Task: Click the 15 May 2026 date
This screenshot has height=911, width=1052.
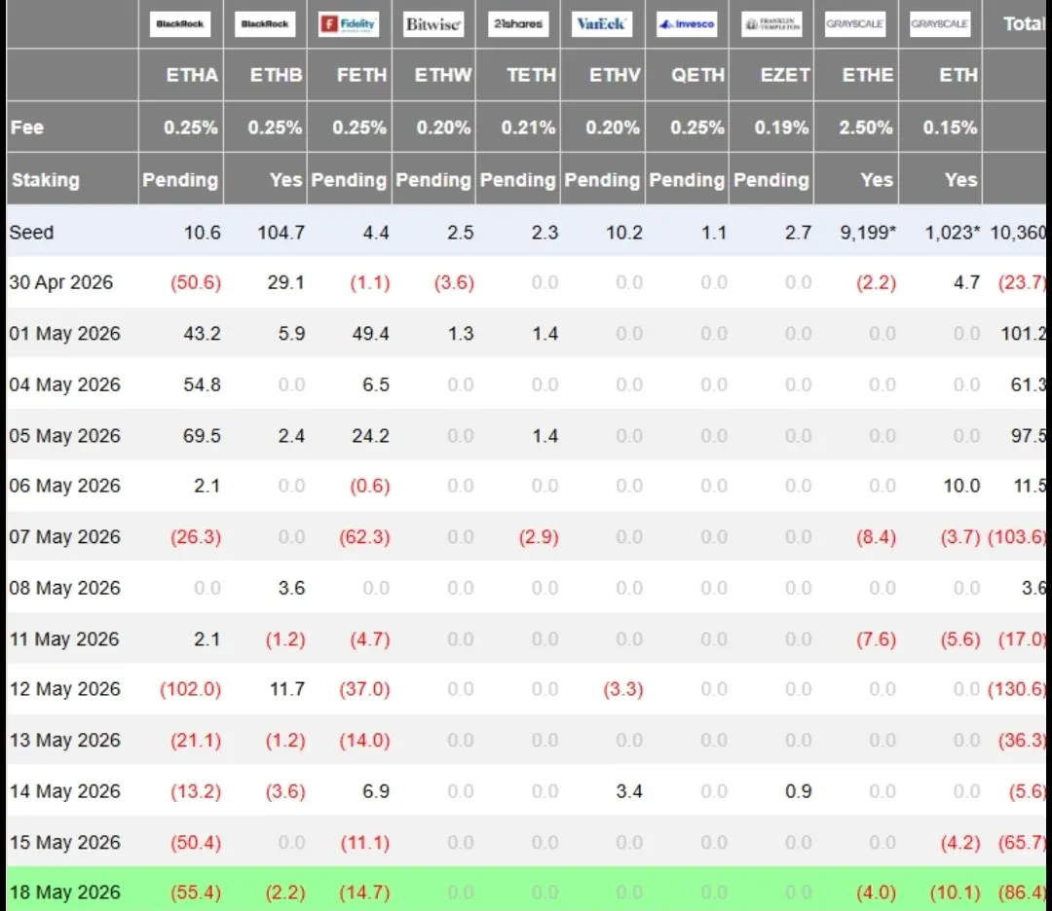Action: tap(64, 842)
